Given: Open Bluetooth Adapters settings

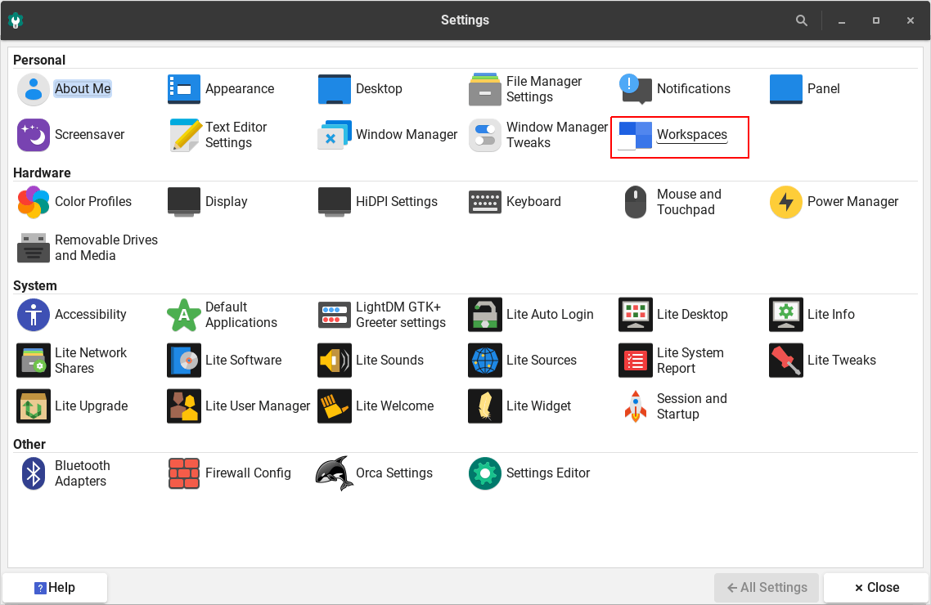Looking at the screenshot, I should pos(34,473).
